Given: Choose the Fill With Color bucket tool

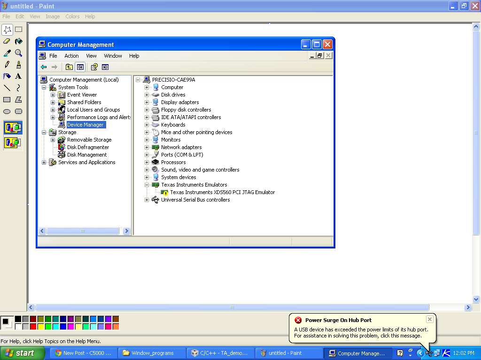Looking at the screenshot, I should pos(19,41).
